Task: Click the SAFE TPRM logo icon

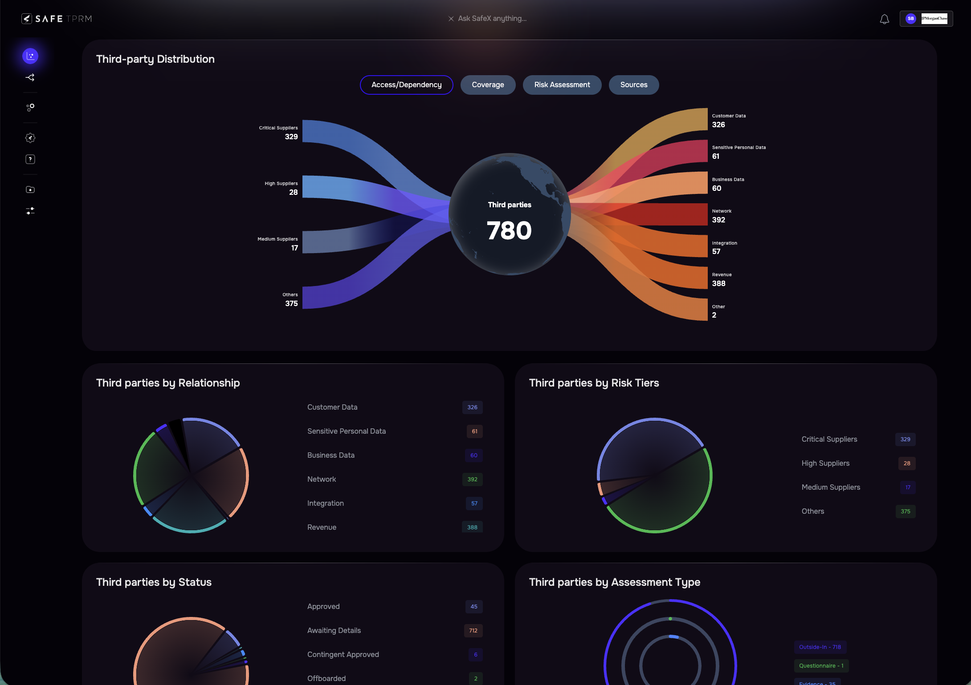Action: pyautogui.click(x=28, y=18)
